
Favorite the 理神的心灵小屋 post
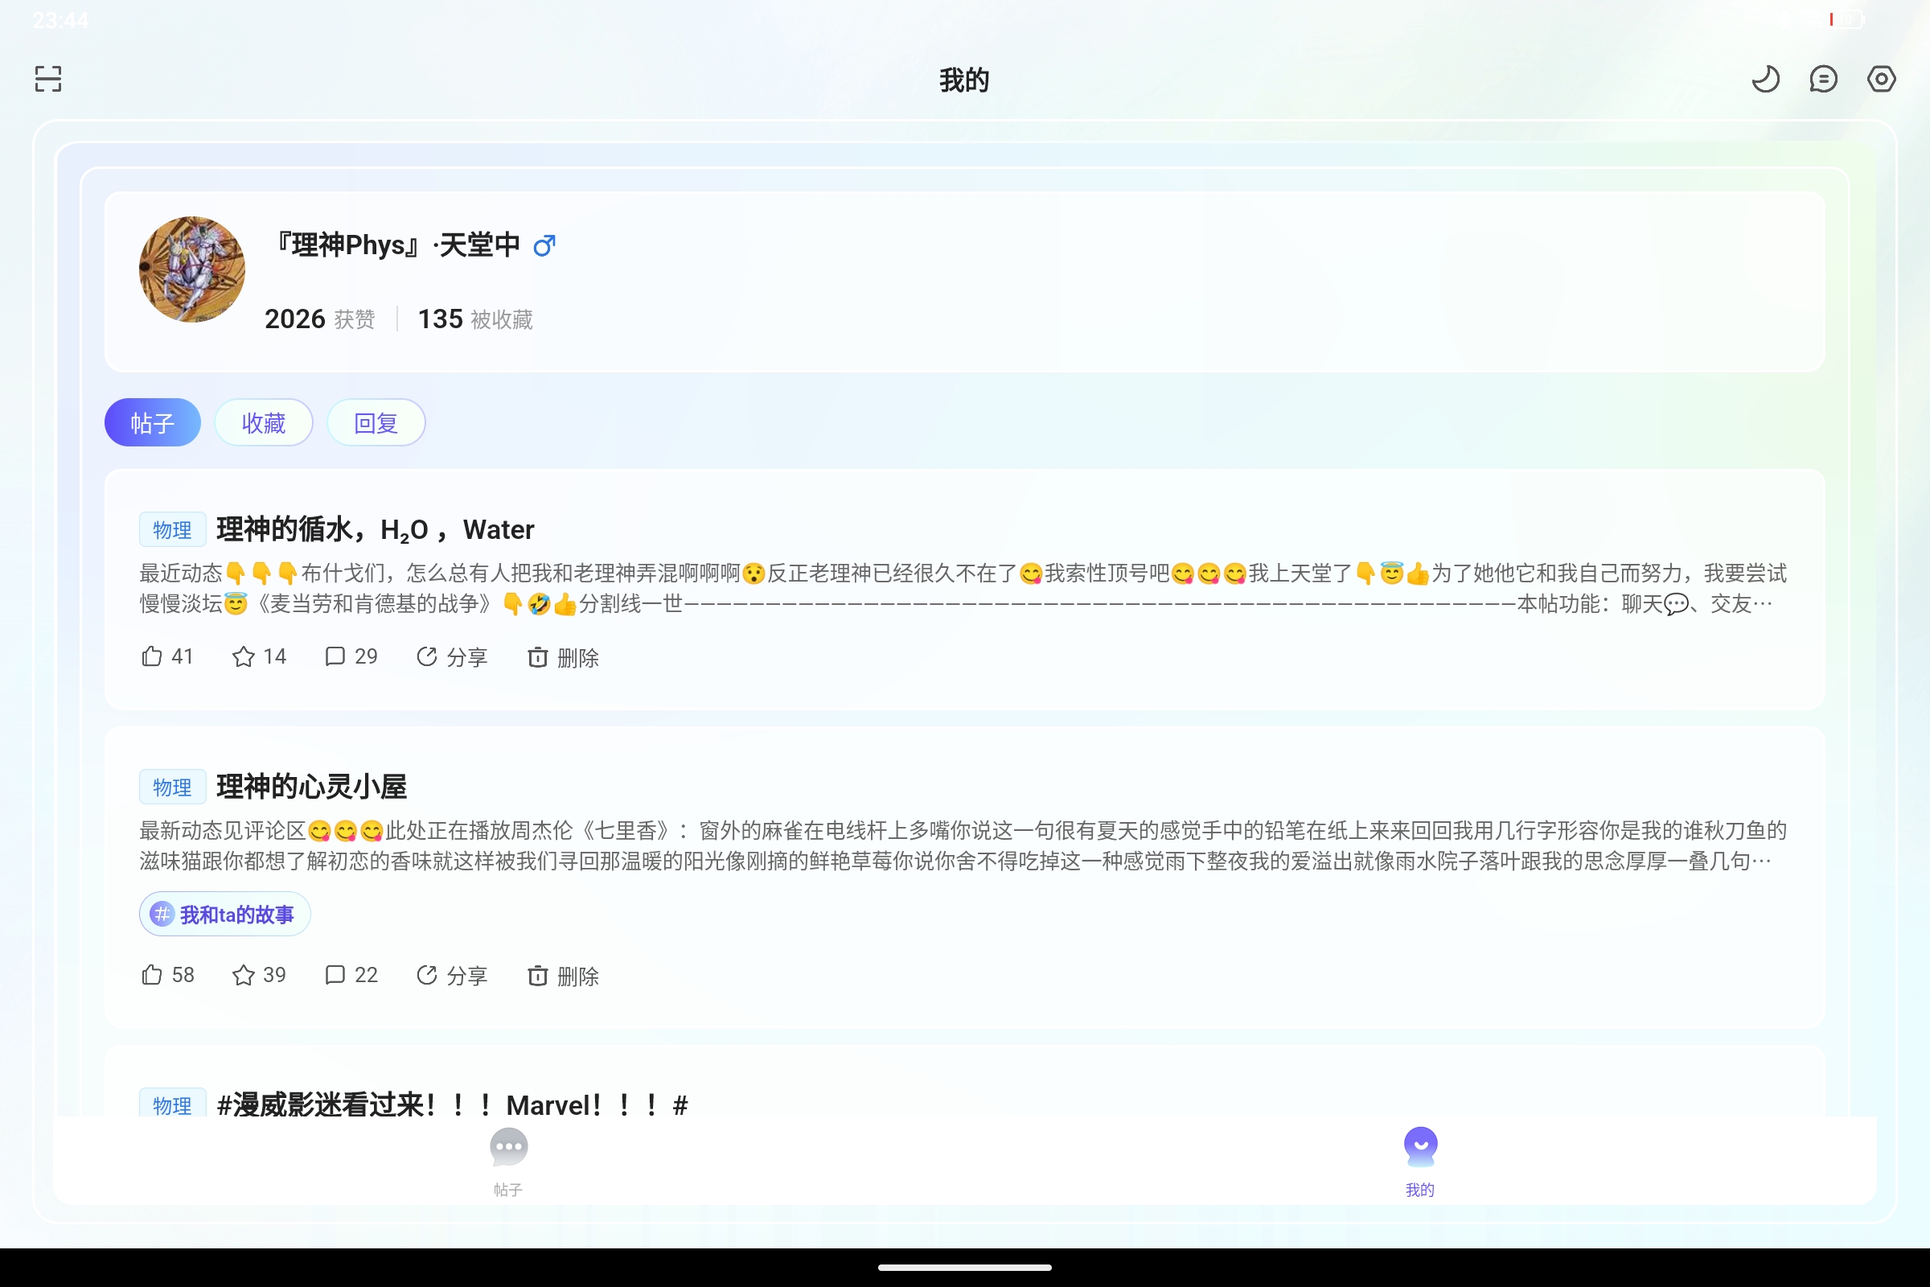[x=257, y=975]
